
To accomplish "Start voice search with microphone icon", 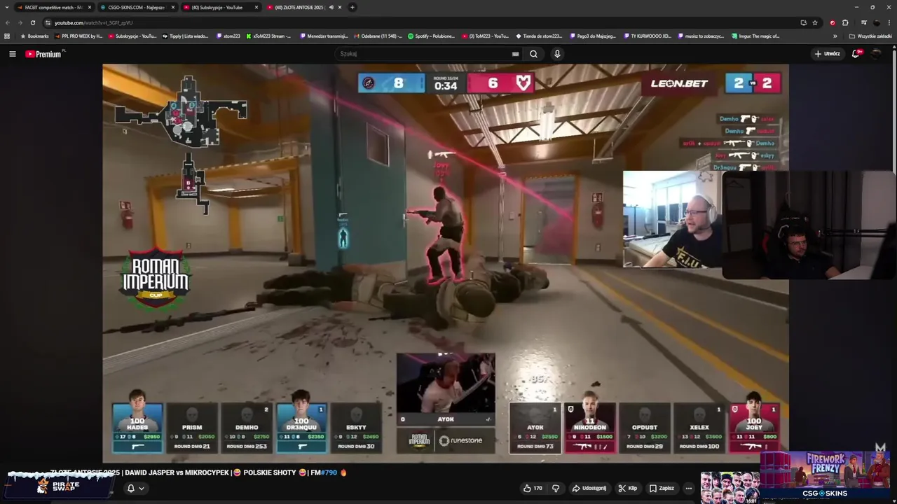I will click(x=557, y=54).
